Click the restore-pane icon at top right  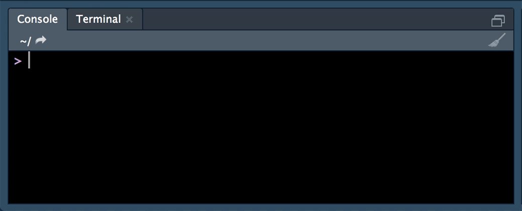tap(498, 20)
